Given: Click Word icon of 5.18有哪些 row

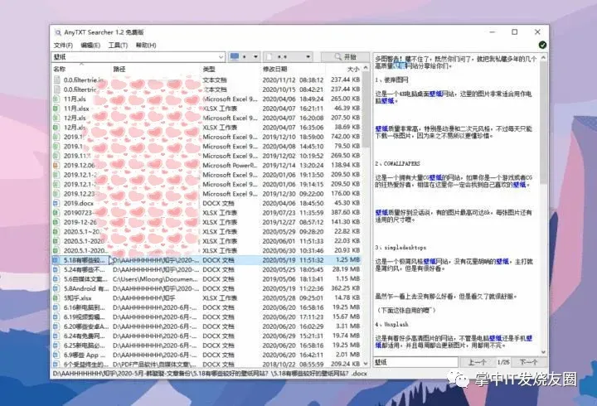Looking at the screenshot, I should pos(56,260).
